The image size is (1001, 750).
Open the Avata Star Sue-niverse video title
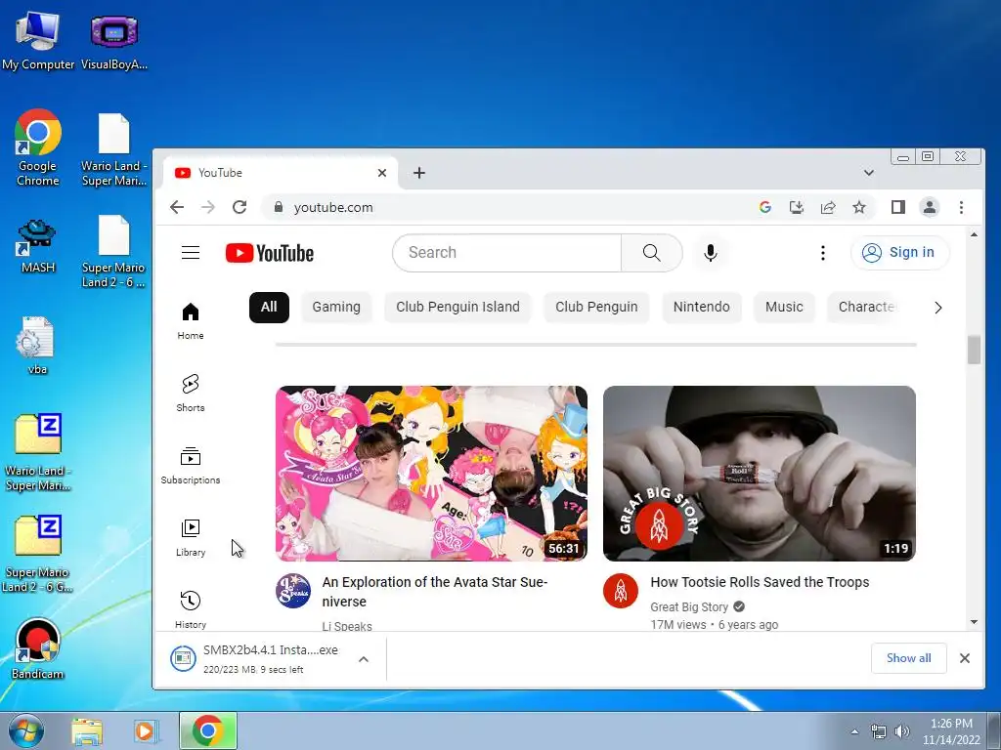click(x=435, y=592)
